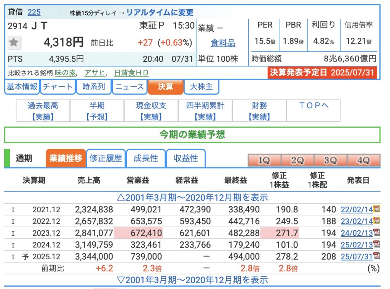Screen dimensions: 390x289
Task: Open comparable stock 味の素
Action: point(65,73)
